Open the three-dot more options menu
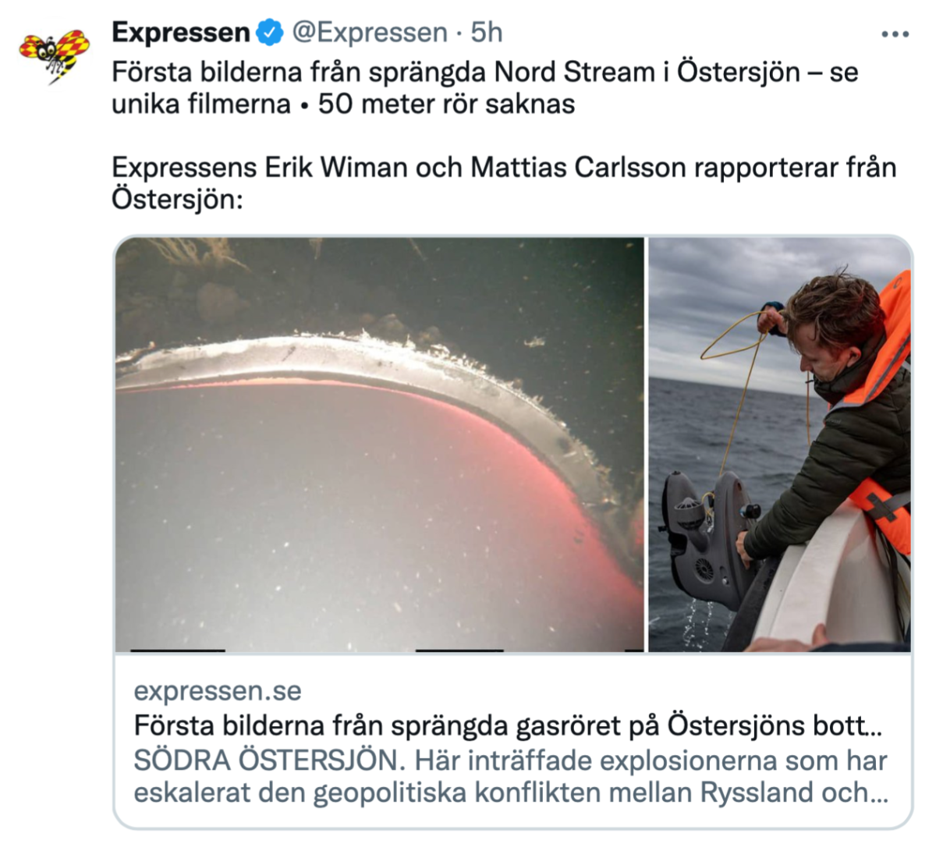Viewport: 936px width, 847px height. [x=895, y=34]
